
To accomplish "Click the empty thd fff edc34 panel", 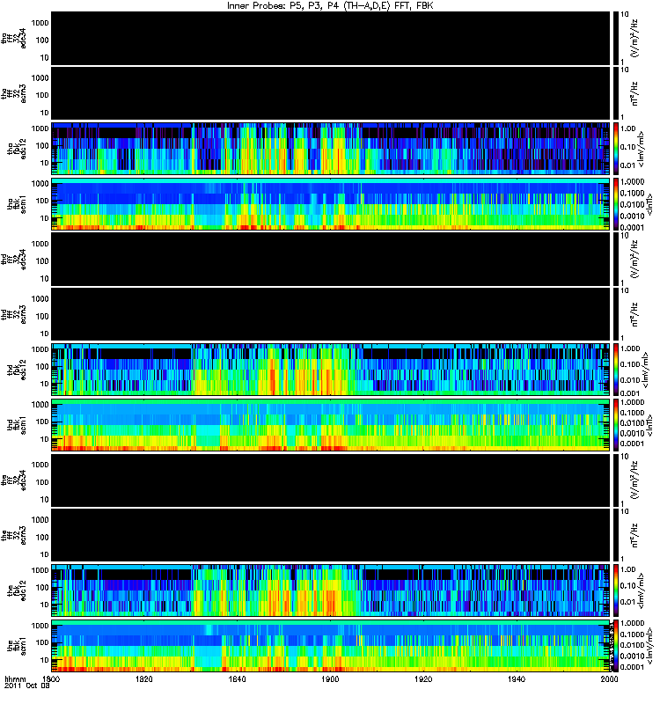I will pos(331,259).
